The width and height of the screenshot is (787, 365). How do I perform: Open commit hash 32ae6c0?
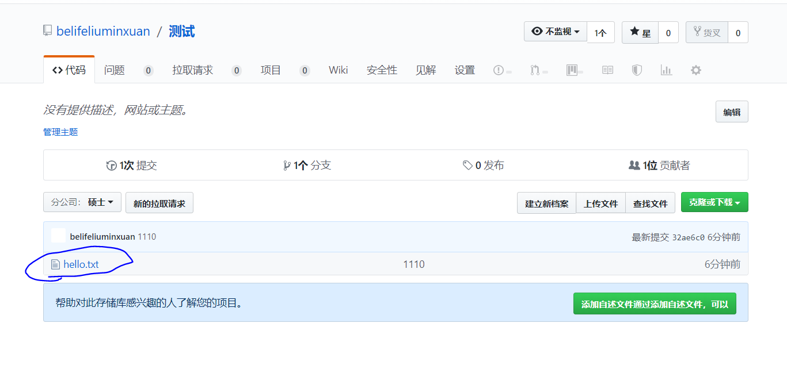(x=689, y=237)
